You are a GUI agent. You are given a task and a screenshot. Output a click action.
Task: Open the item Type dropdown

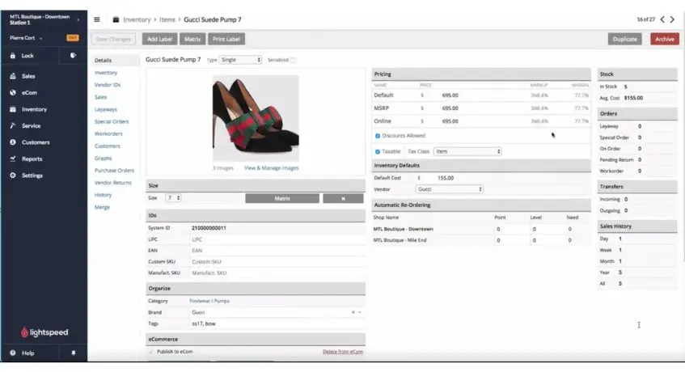tap(241, 60)
